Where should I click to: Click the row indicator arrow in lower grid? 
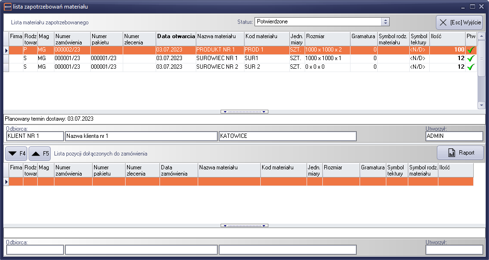[6, 181]
